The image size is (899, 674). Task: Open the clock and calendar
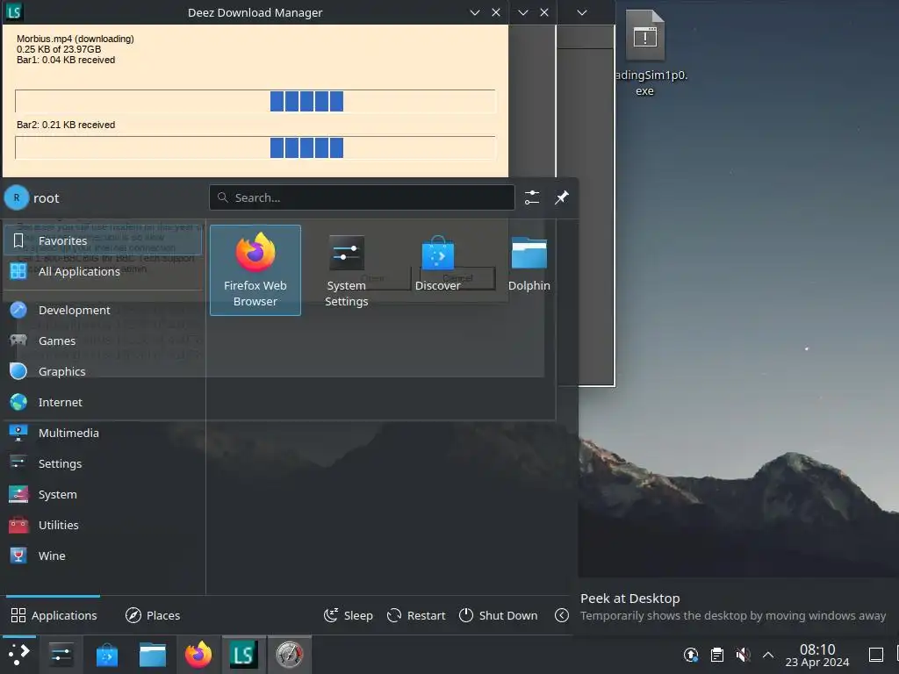pyautogui.click(x=817, y=655)
